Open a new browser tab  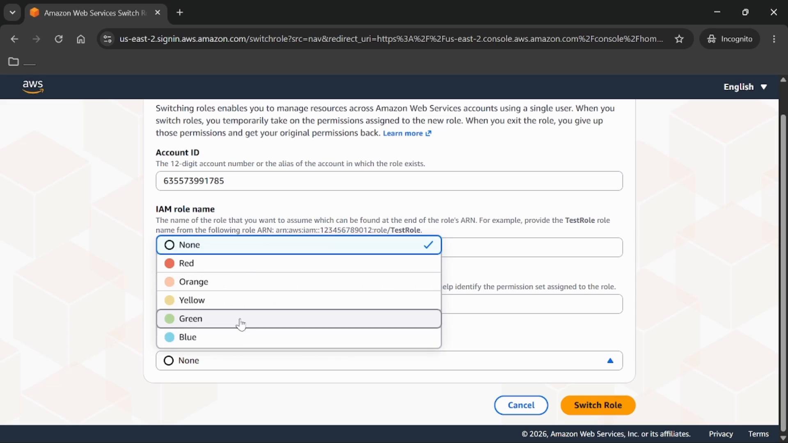tap(180, 12)
